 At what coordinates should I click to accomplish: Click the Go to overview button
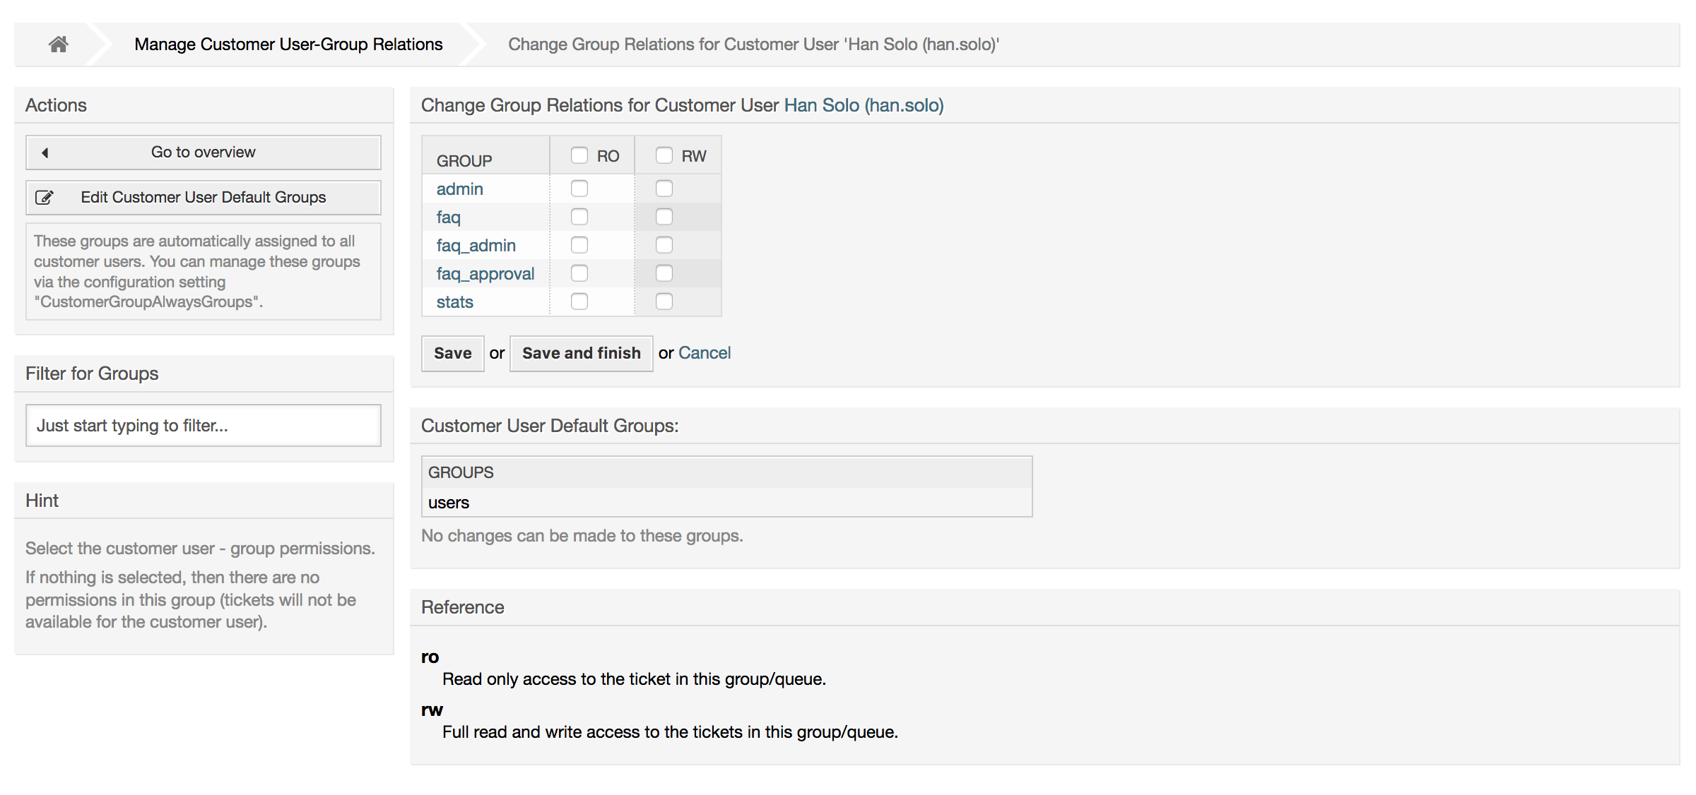click(203, 152)
